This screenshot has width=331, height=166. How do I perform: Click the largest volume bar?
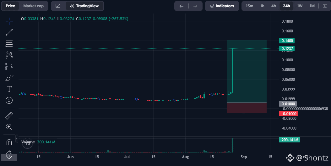click(232, 145)
